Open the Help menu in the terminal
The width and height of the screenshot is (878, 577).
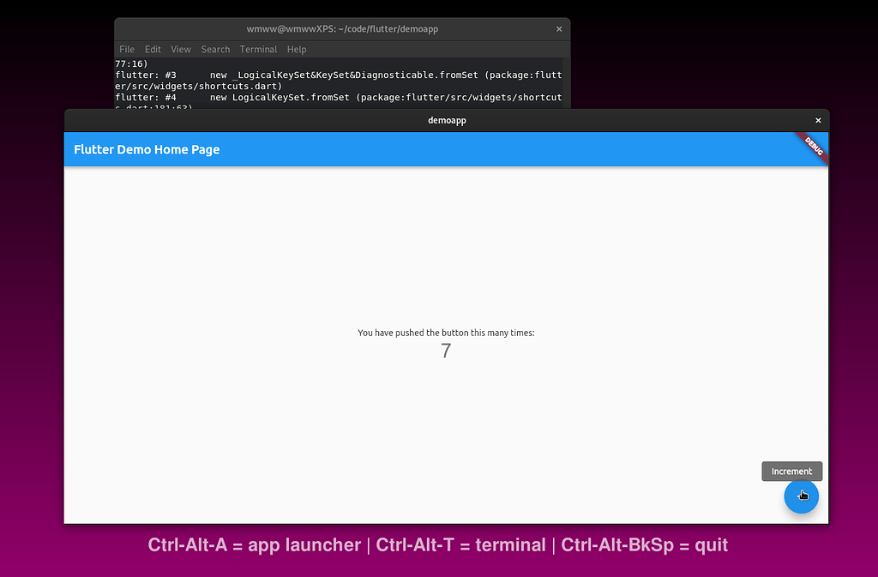[x=297, y=49]
